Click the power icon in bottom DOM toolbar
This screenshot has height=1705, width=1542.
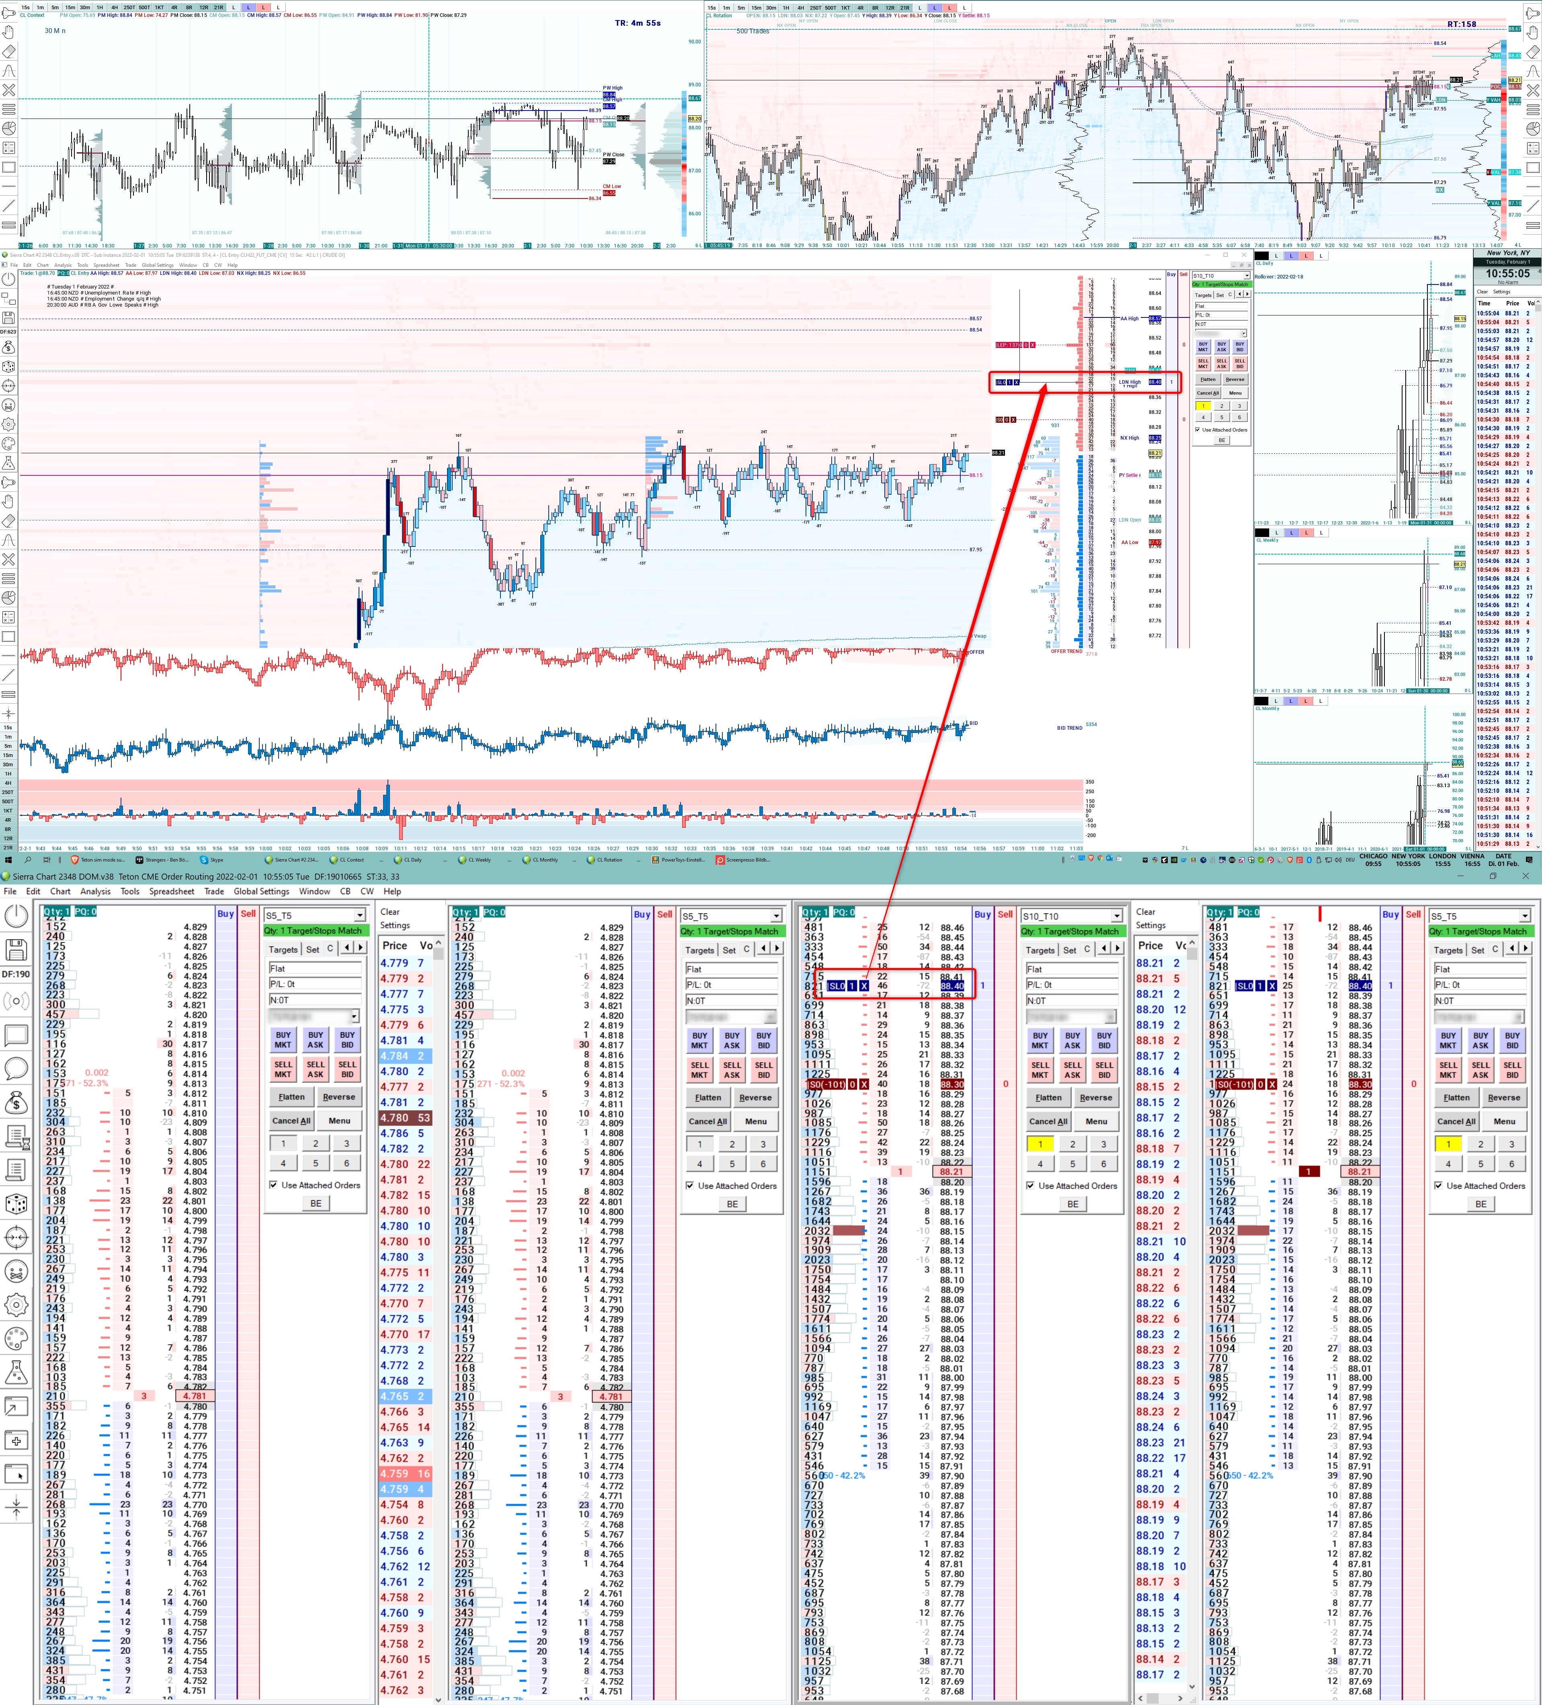click(16, 915)
